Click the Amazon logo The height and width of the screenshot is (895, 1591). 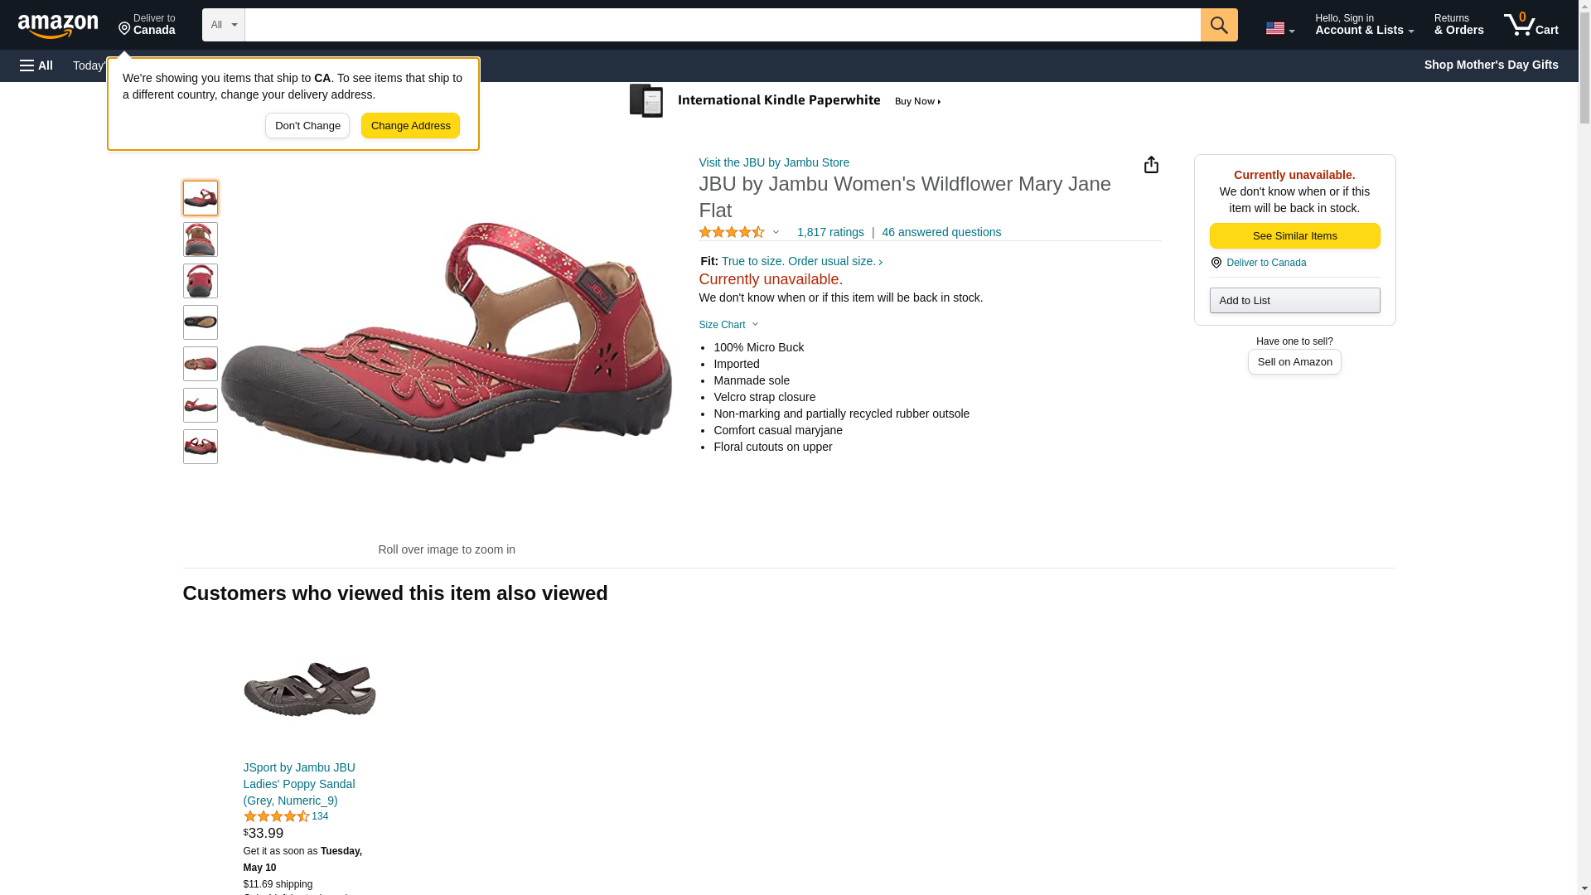(x=58, y=26)
